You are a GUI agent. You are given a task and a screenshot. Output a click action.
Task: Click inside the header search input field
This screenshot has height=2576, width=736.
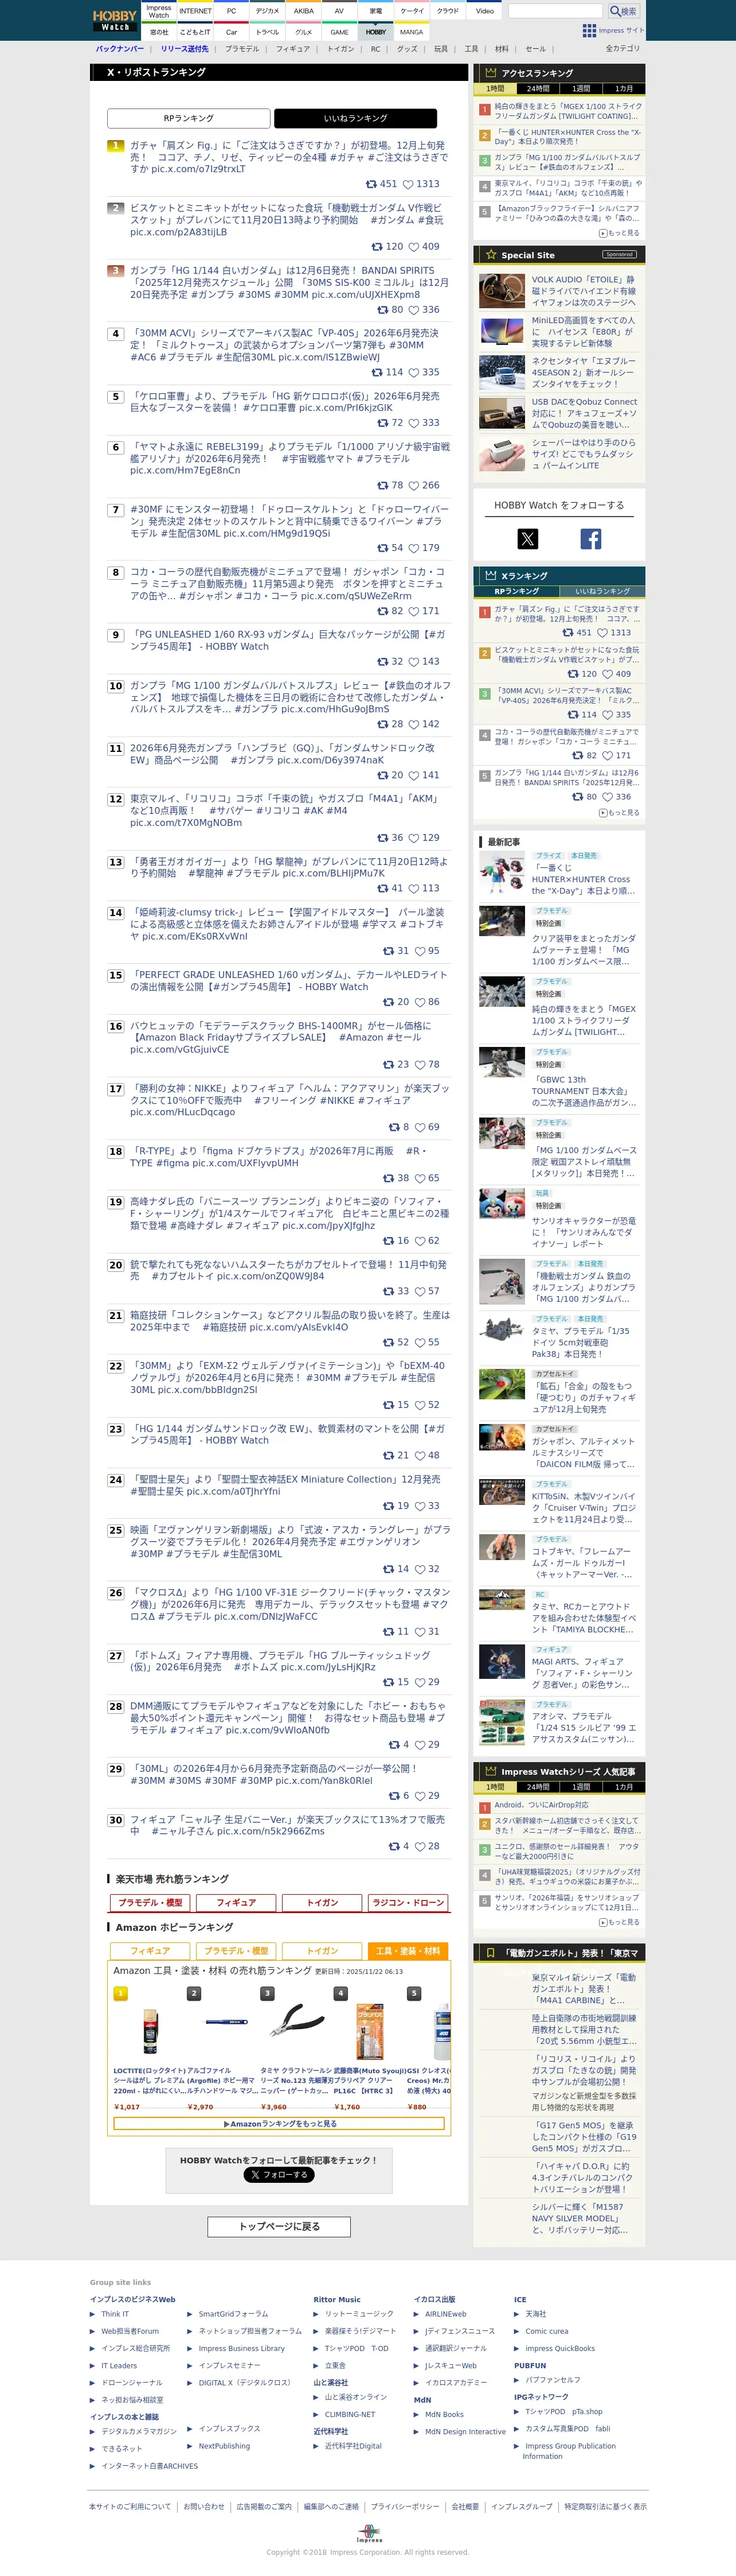(x=555, y=11)
